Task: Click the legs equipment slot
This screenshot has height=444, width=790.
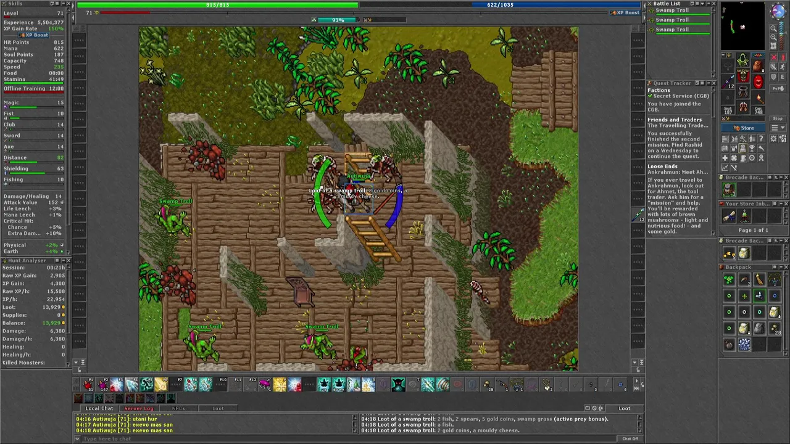Action: tap(742, 91)
